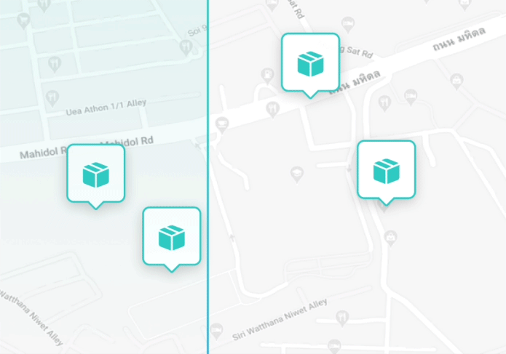506x354 pixels.
Task: Click the hotel pin right of the Thai road label
Action: click(411, 94)
